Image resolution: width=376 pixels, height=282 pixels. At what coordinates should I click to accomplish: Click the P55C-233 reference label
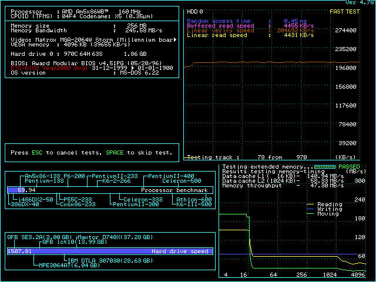(x=78, y=200)
